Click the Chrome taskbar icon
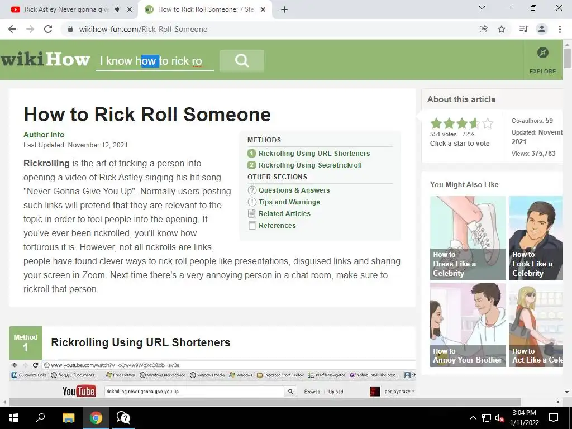Screen dimensions: 572x429 96,418
